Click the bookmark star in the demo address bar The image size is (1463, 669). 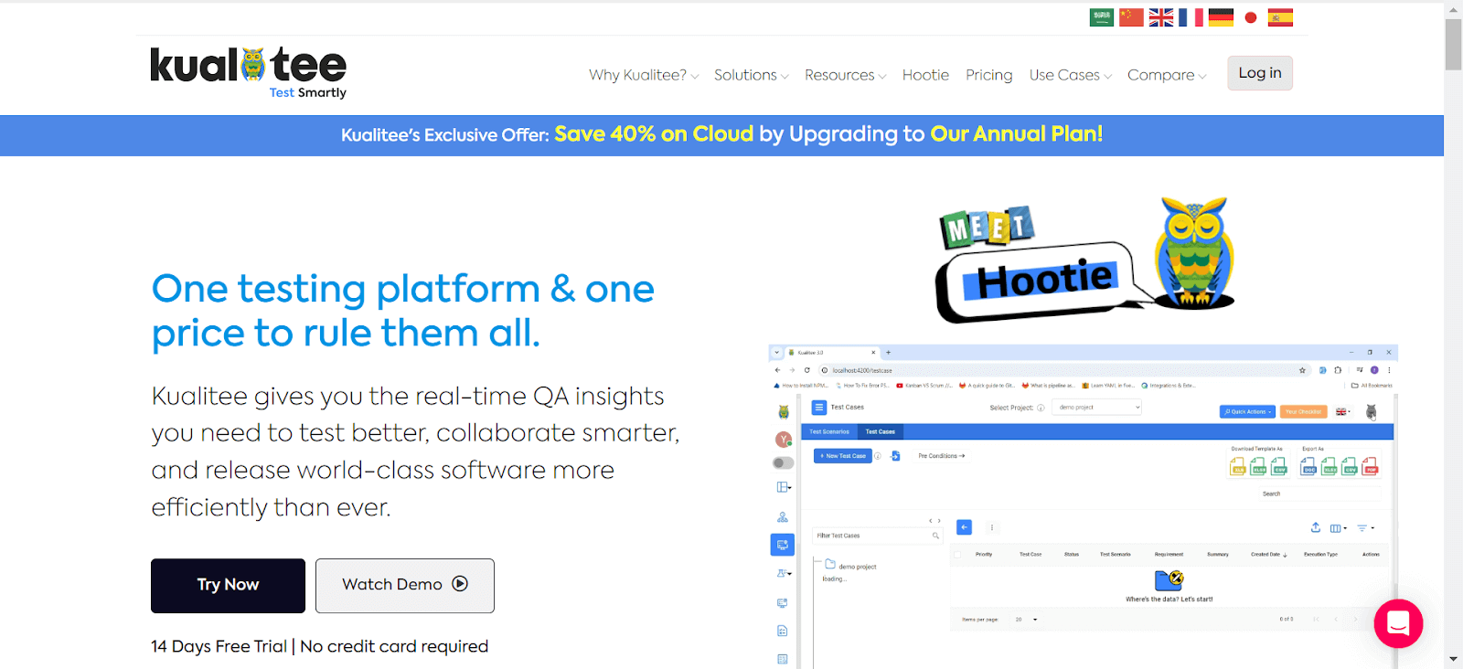[x=1302, y=370]
